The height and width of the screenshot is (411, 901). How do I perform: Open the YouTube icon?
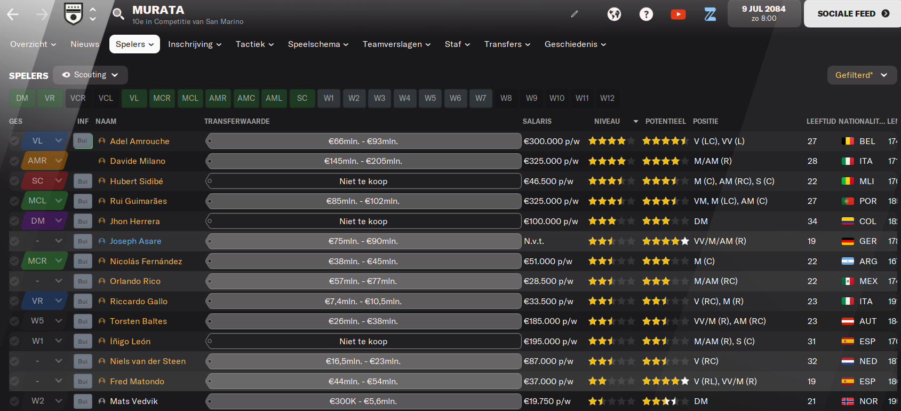tap(678, 14)
